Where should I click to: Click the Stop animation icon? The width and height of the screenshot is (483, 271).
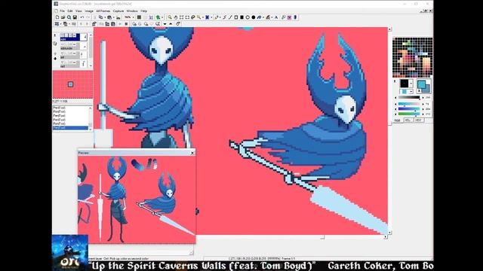click(x=126, y=23)
